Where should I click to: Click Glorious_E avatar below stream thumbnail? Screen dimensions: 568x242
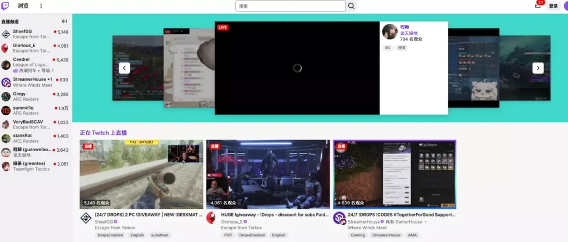tap(211, 218)
